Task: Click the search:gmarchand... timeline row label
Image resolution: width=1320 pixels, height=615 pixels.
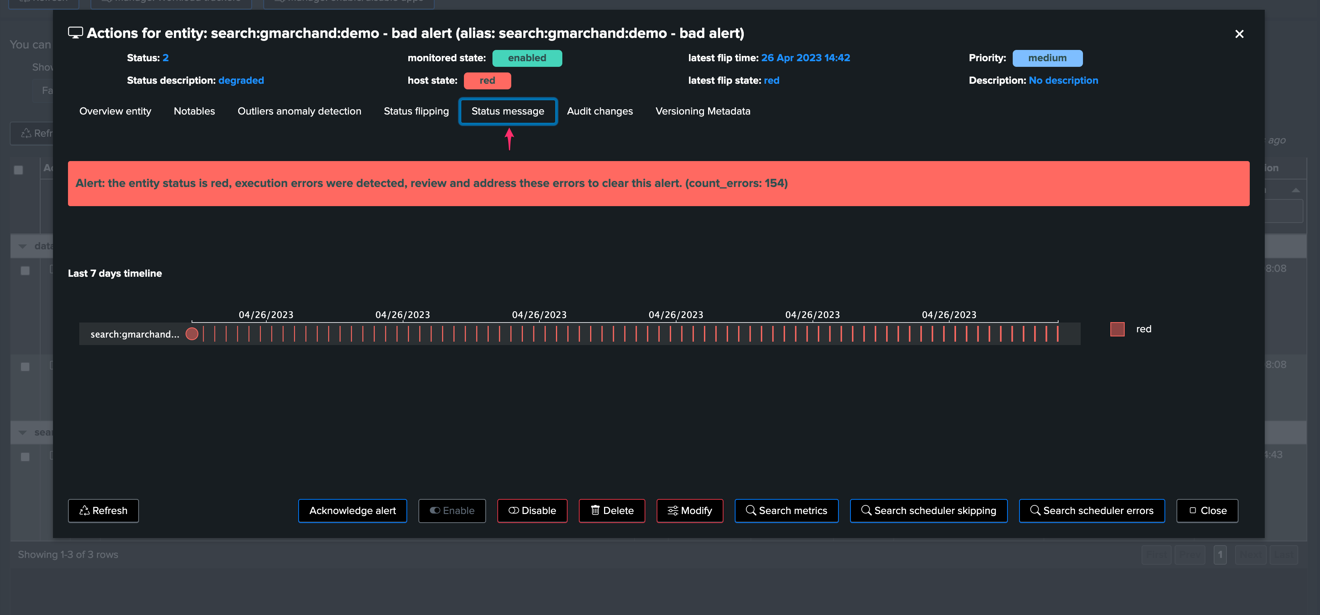Action: click(x=135, y=335)
